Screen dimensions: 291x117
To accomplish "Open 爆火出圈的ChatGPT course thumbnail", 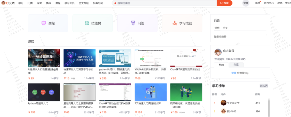I will [x=186, y=58].
